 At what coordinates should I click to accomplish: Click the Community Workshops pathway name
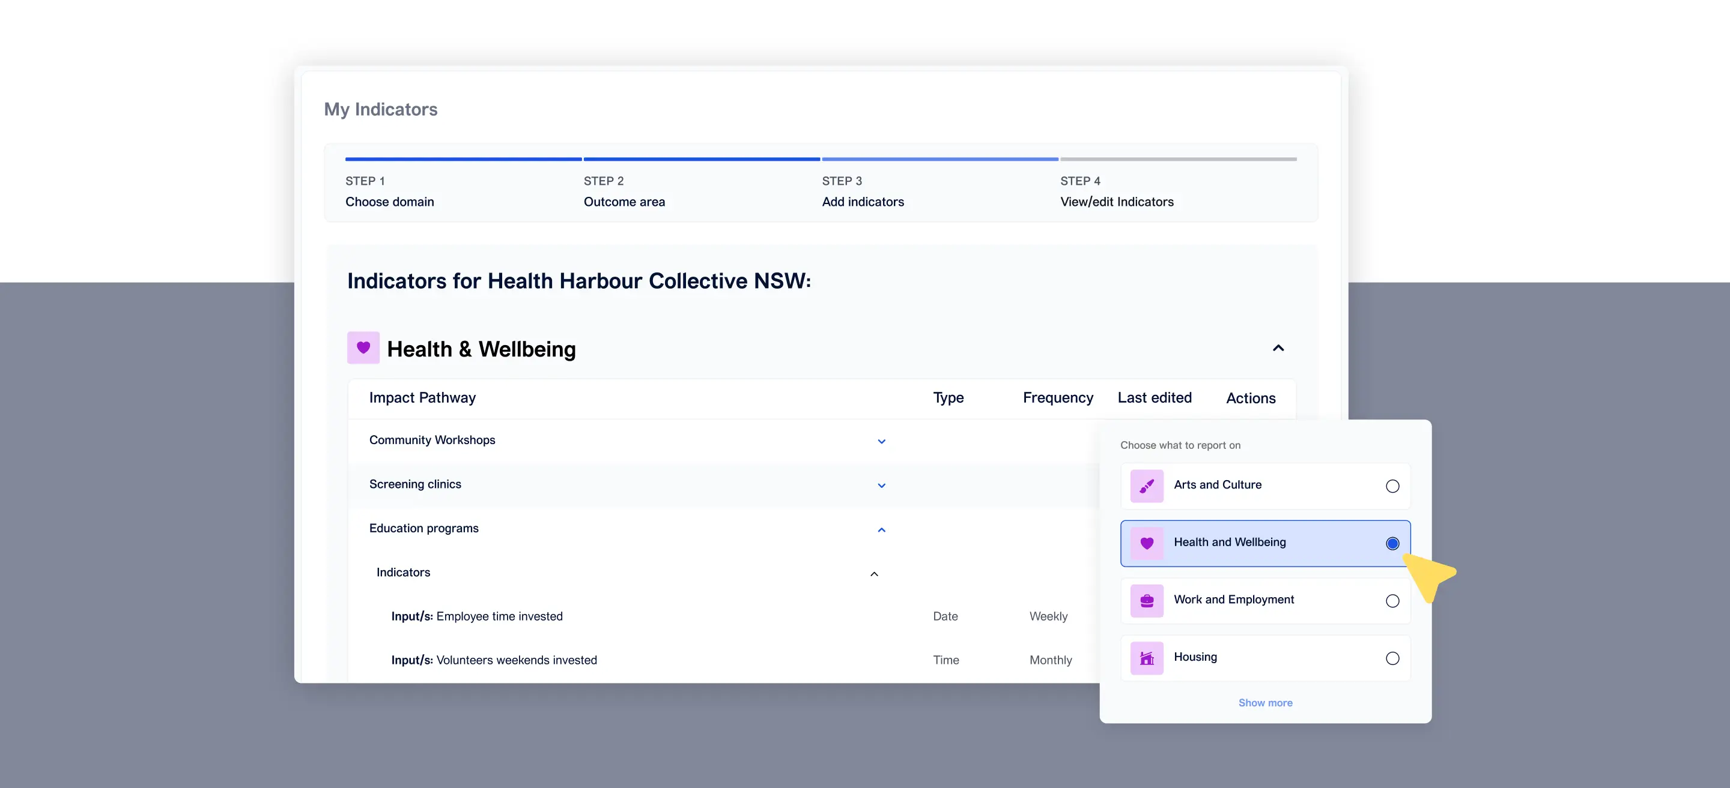[x=432, y=440]
